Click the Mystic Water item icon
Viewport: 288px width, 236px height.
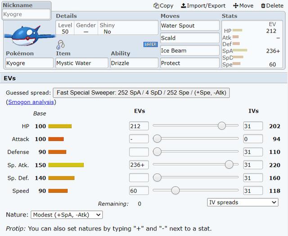pos(60,45)
